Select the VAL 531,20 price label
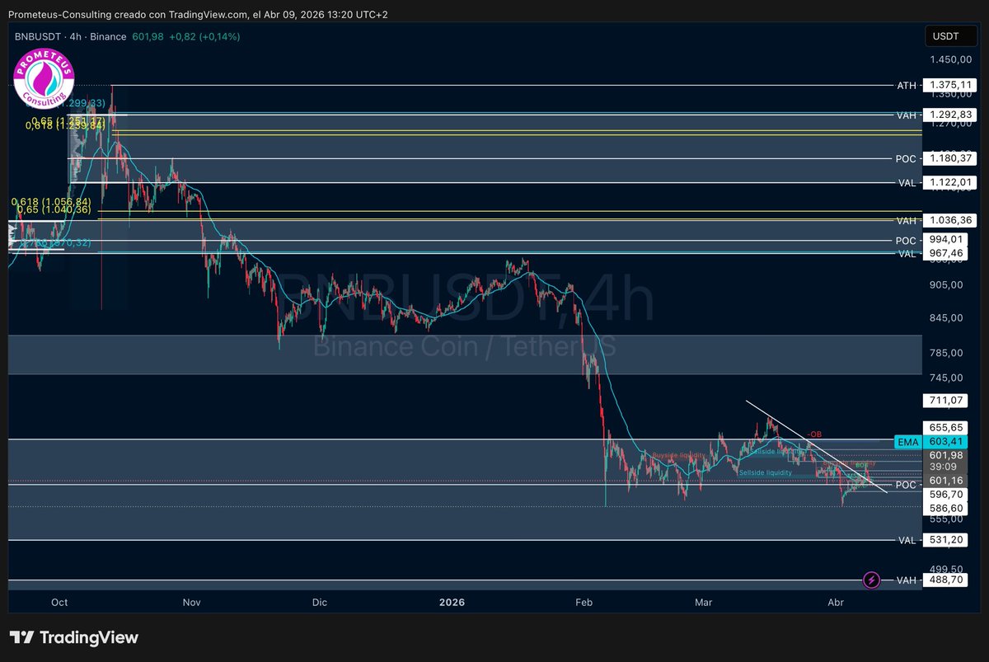 click(949, 540)
